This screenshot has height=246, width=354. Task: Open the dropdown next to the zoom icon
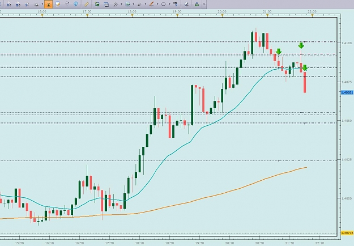pyautogui.click(x=42, y=4)
